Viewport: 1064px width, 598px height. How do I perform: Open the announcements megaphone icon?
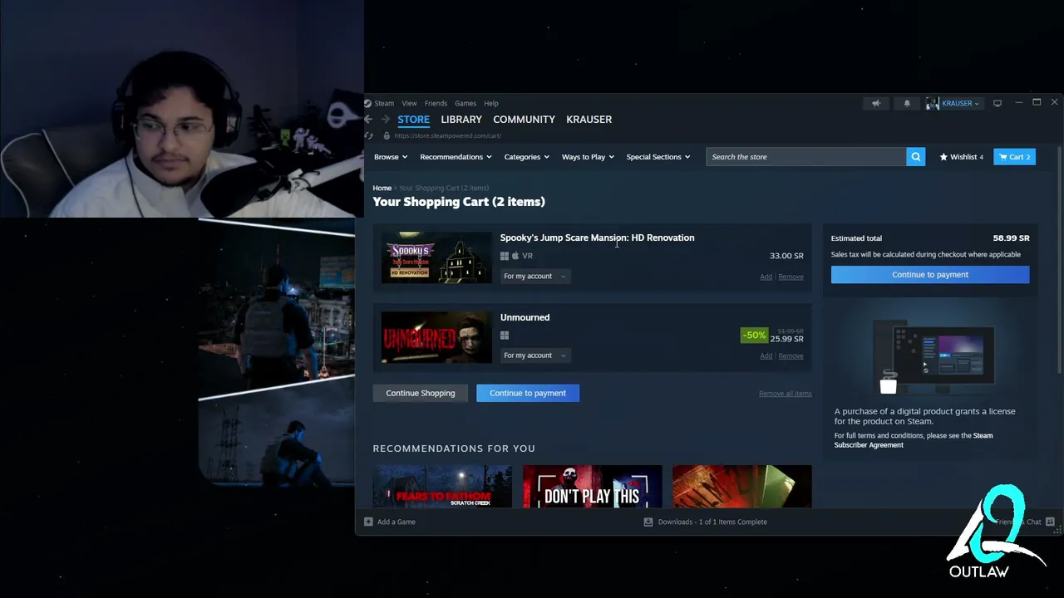876,103
